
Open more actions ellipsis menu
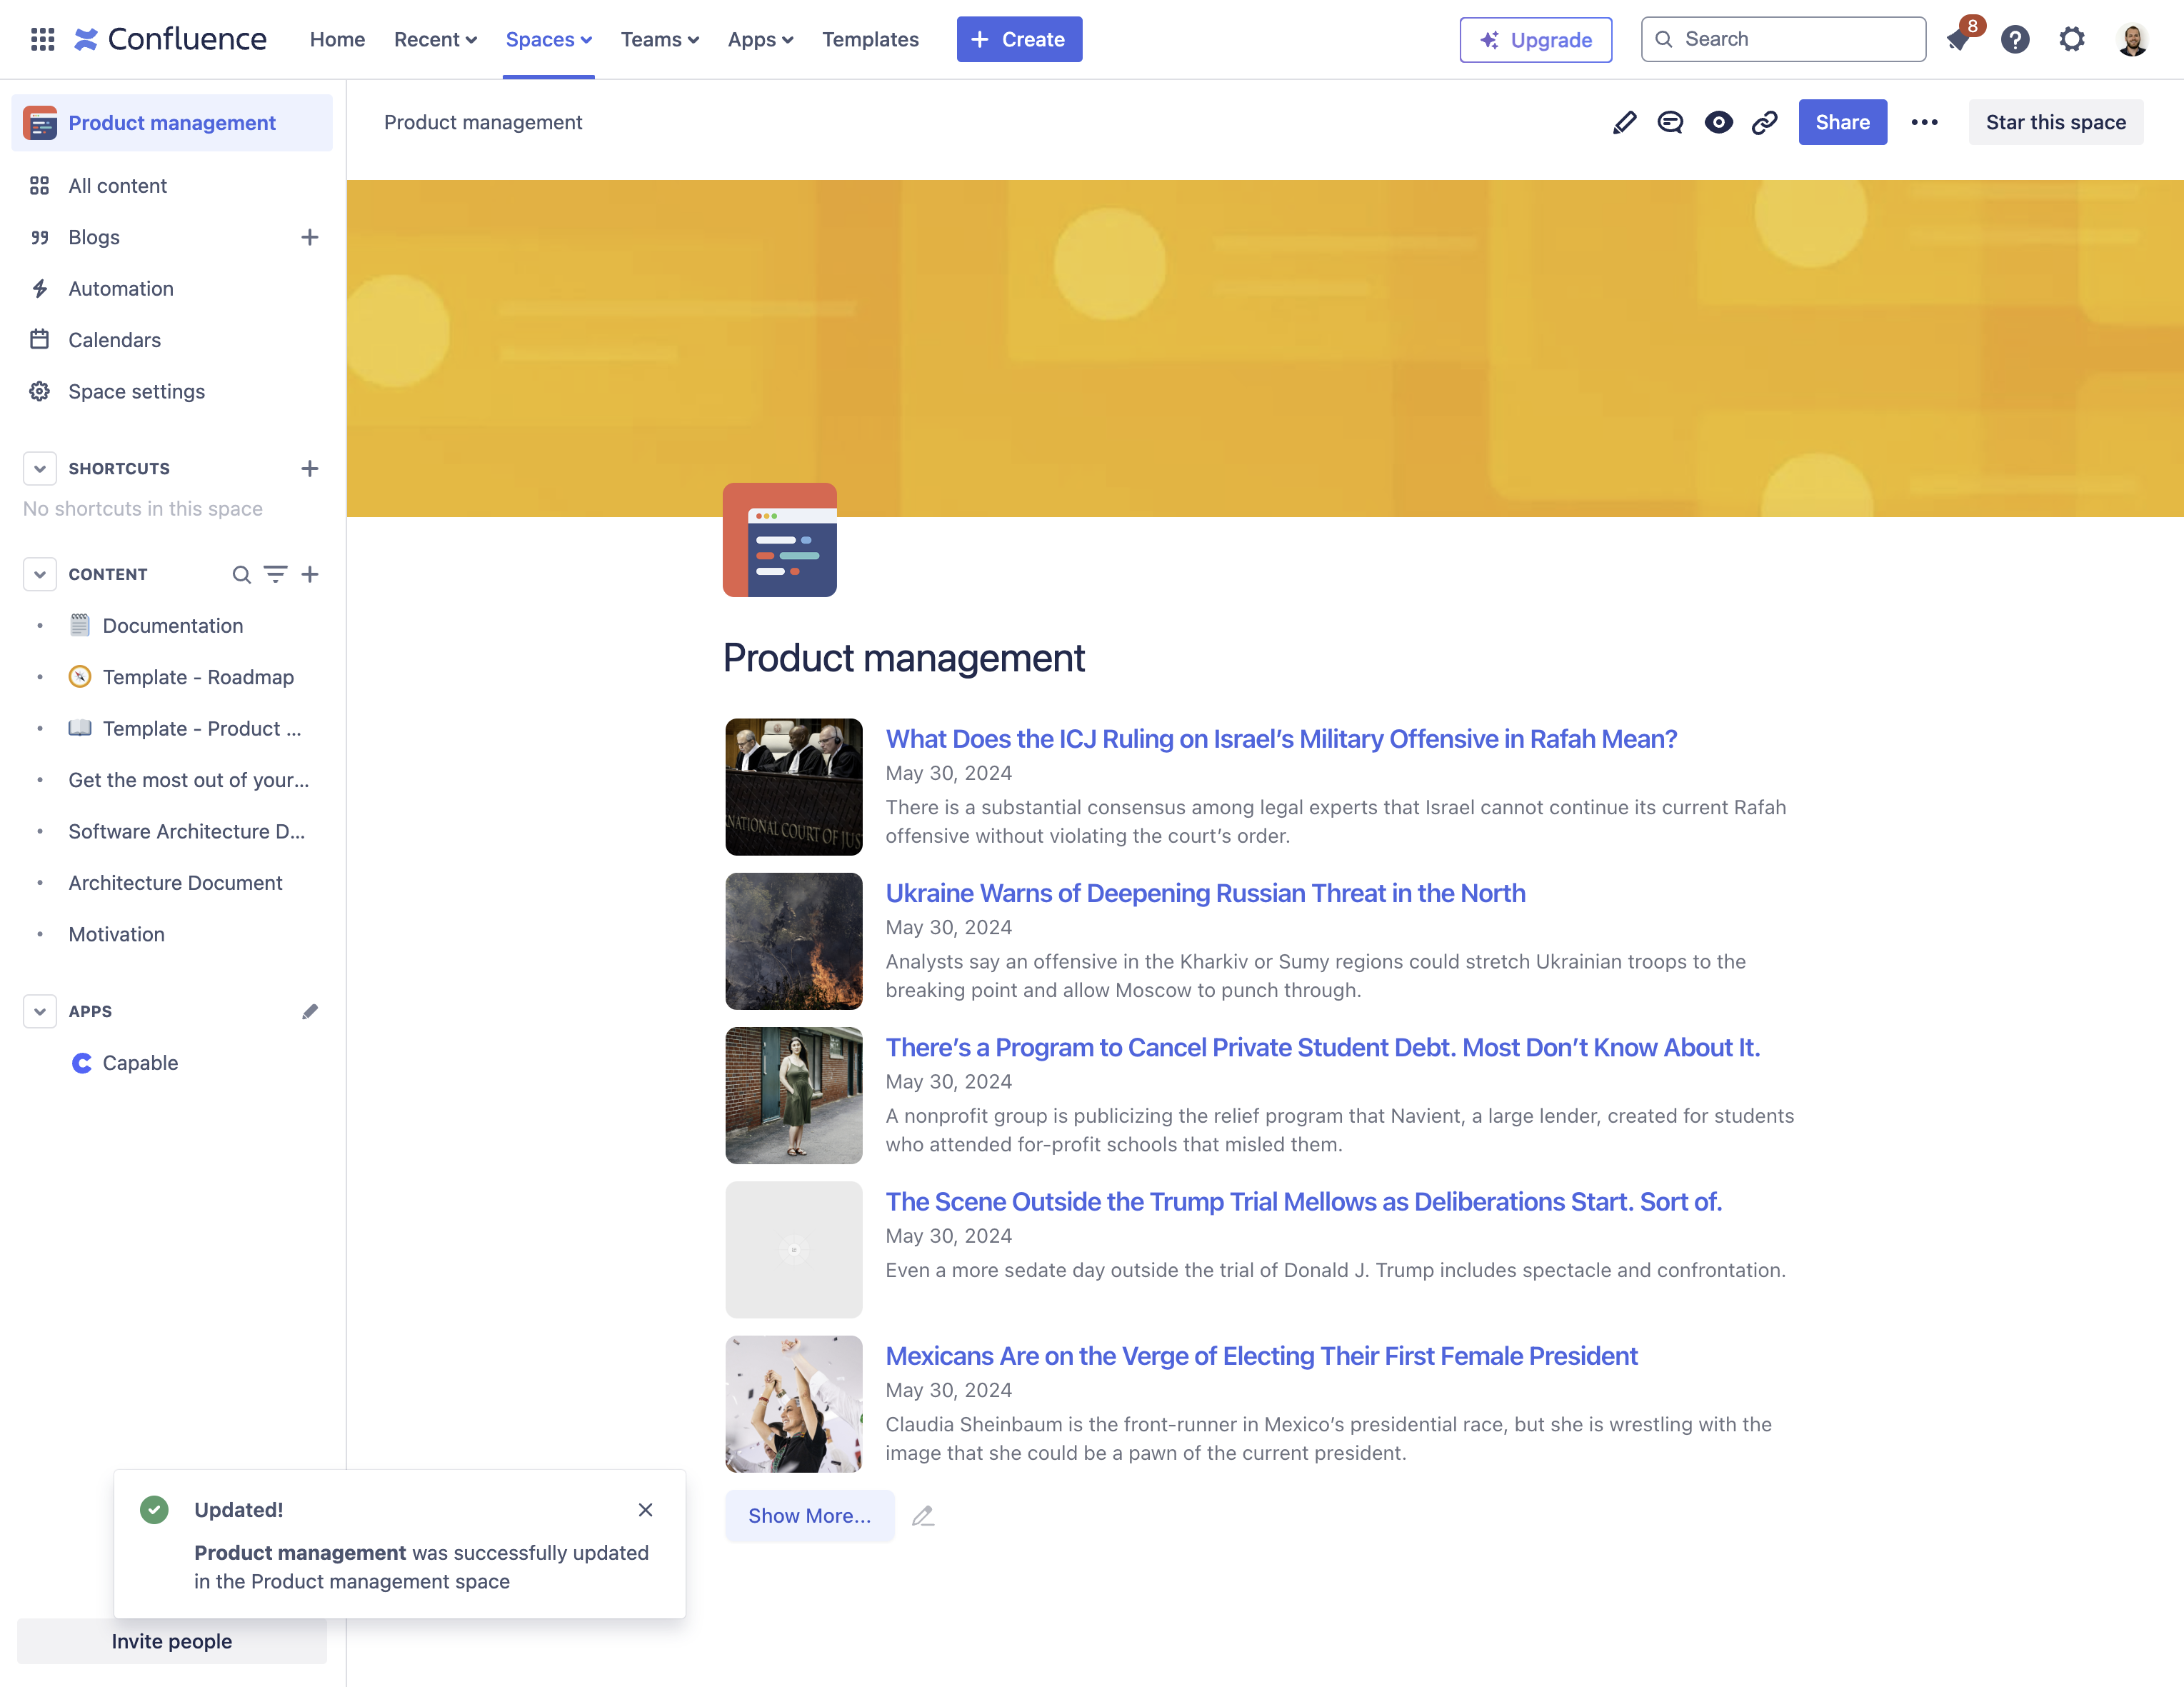pos(1924,122)
